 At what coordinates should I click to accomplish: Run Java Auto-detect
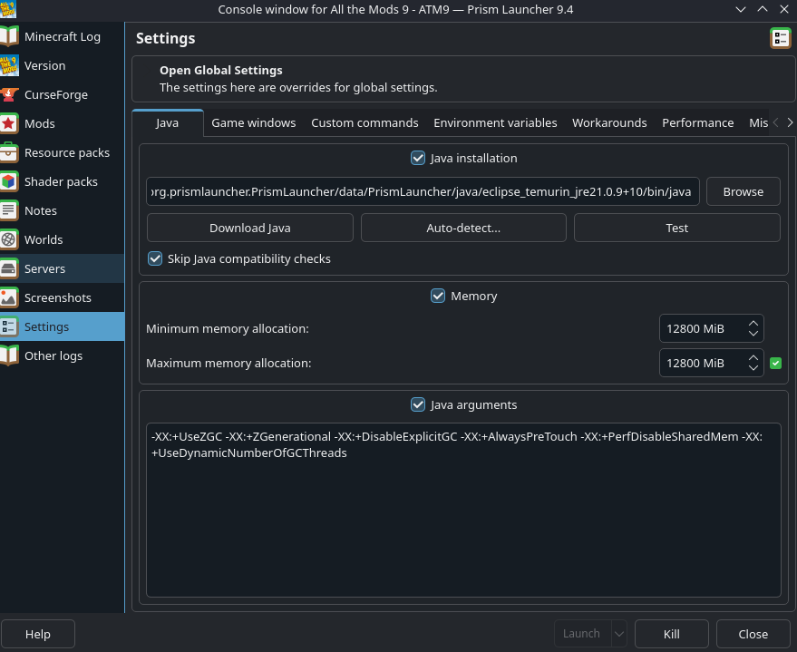click(x=463, y=227)
